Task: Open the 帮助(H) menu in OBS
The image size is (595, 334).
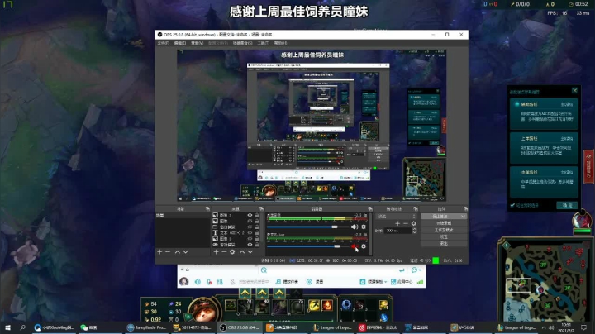Action: tap(280, 43)
